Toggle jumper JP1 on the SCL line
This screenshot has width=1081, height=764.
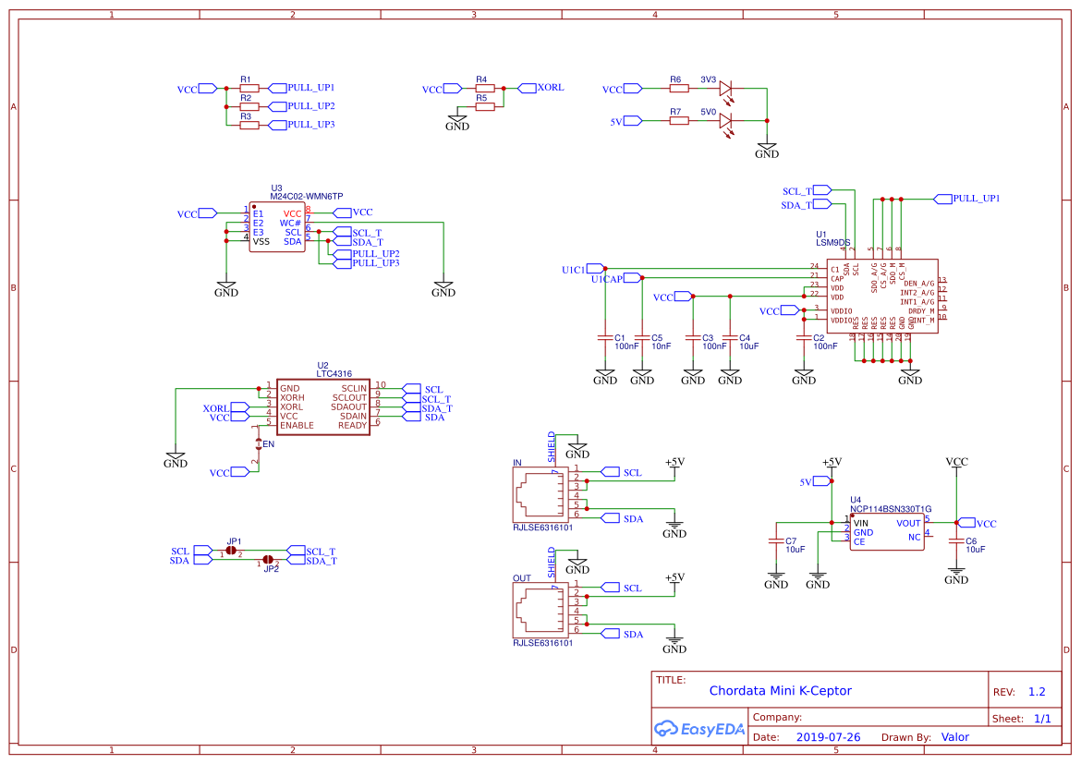coord(231,552)
